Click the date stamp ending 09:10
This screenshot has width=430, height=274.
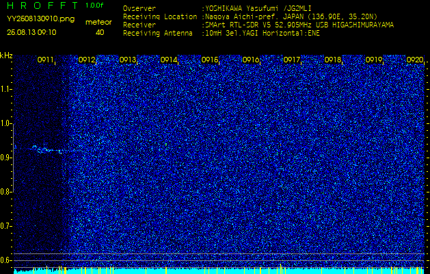click(31, 32)
